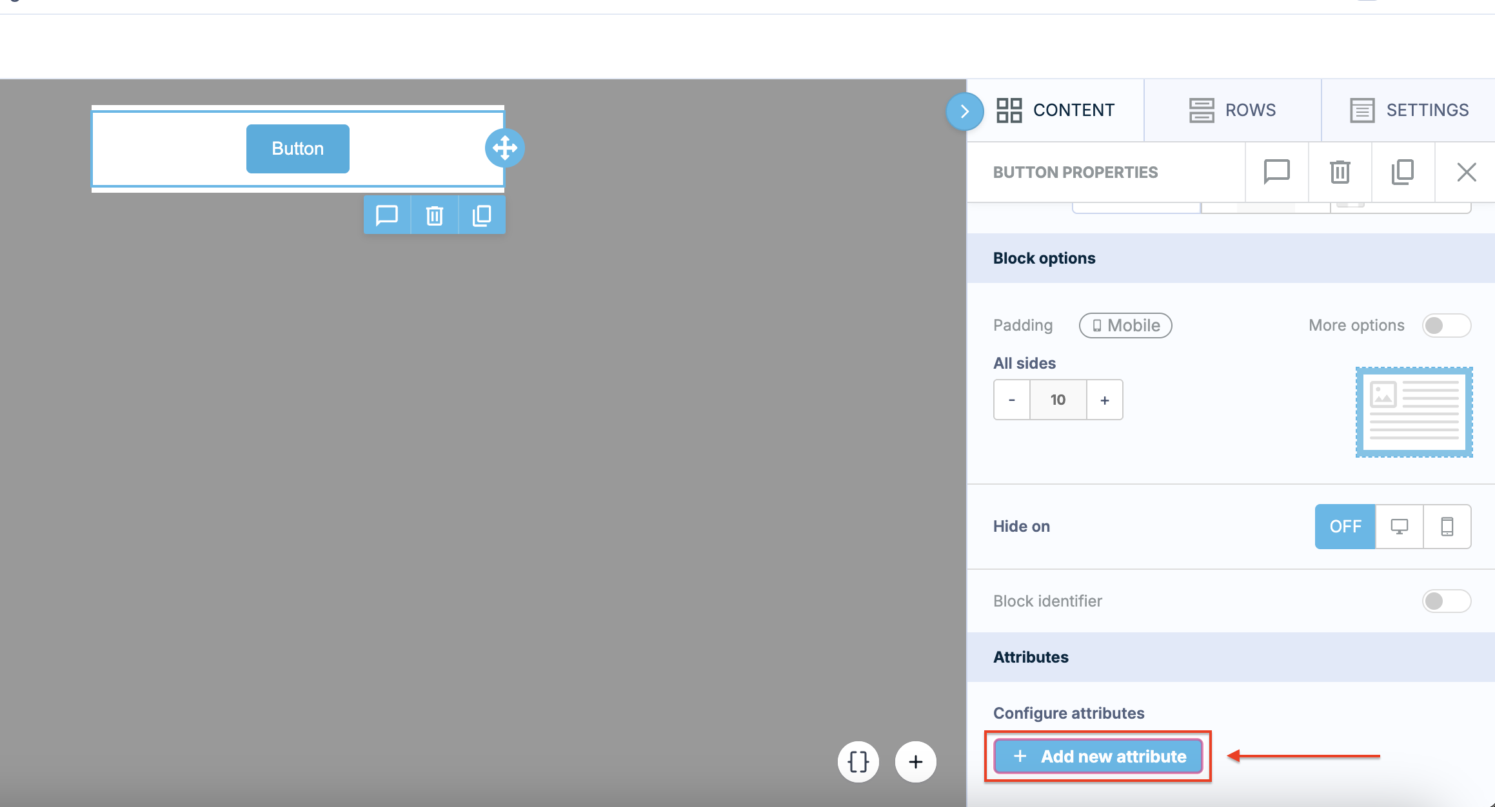The image size is (1495, 807).
Task: Enable the Block identifier toggle
Action: click(x=1447, y=601)
